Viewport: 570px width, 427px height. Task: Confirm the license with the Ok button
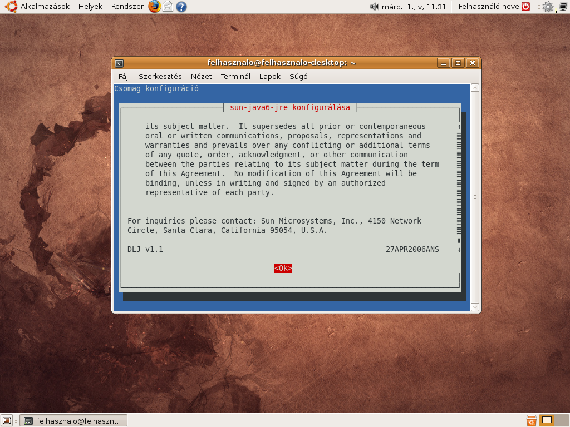point(283,269)
